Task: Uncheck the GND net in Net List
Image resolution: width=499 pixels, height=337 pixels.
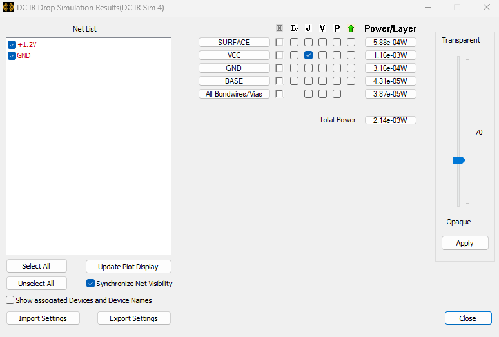Action: (12, 56)
